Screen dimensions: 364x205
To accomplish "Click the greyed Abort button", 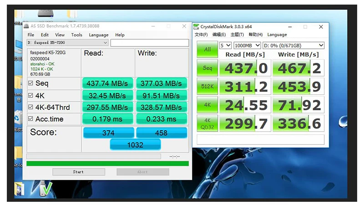I will tap(143, 172).
